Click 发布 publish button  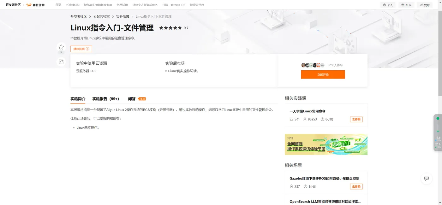[x=425, y=5]
